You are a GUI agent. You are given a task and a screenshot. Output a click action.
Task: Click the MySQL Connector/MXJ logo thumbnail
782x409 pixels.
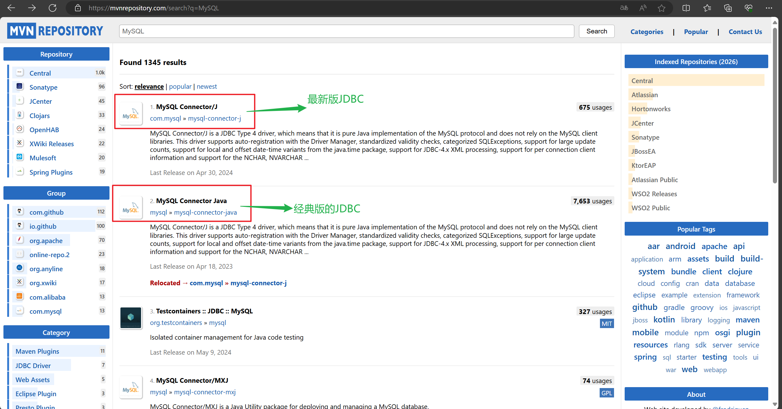tap(131, 387)
